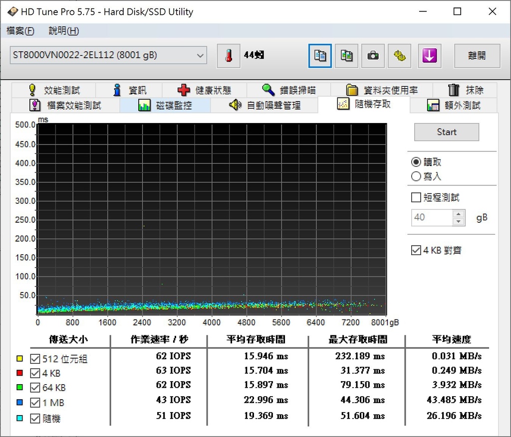This screenshot has height=437, width=511.
Task: Enable the 短程測試 short stroke checkbox
Action: pyautogui.click(x=416, y=197)
